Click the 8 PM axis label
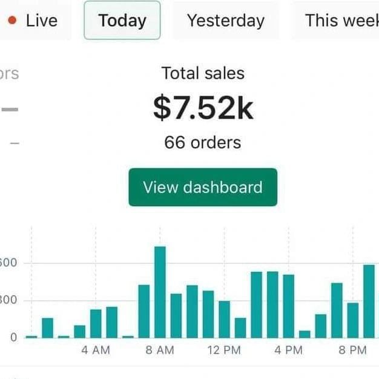The height and width of the screenshot is (379, 379). [353, 350]
